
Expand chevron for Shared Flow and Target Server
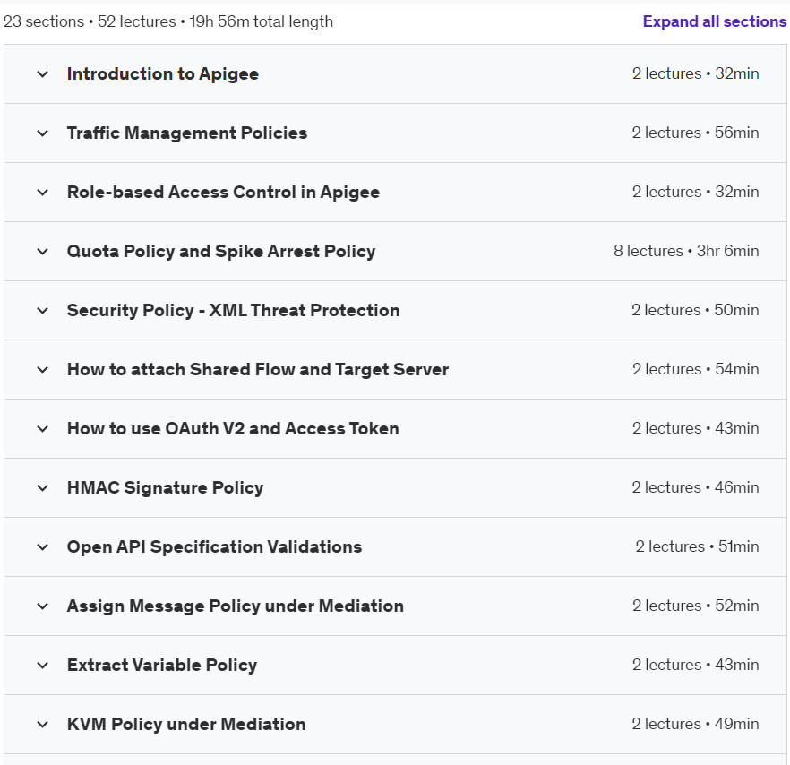(x=43, y=369)
